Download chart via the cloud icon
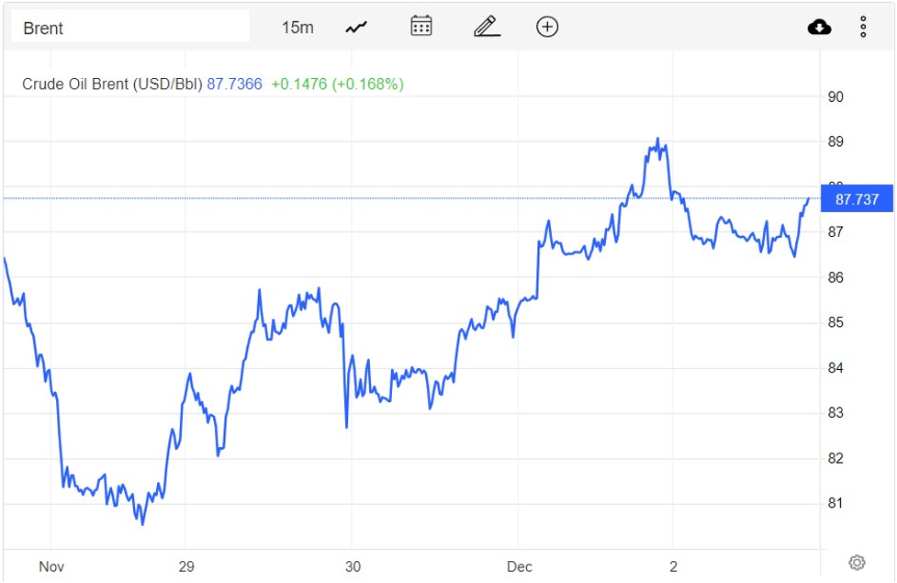The image size is (897, 583). 819,28
